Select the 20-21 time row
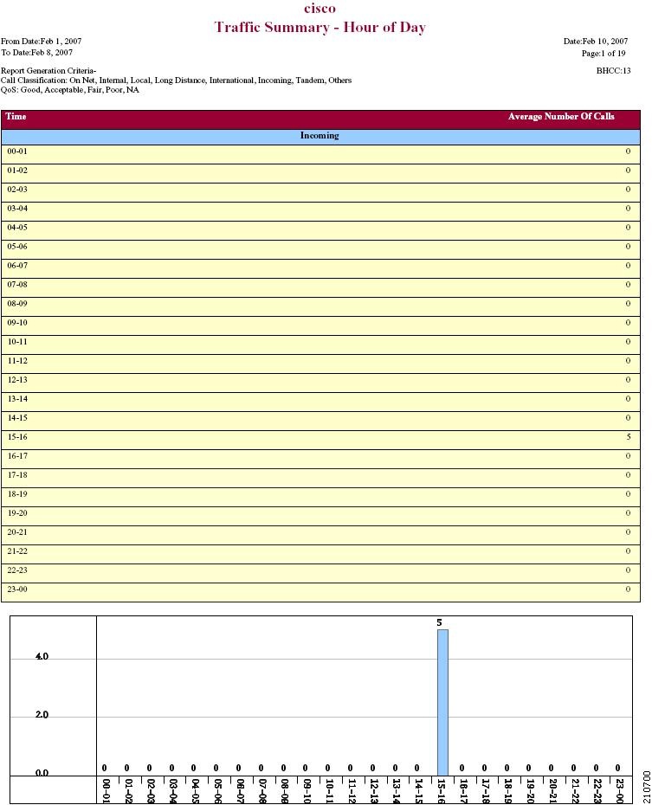The image size is (652, 805). pyautogui.click(x=320, y=535)
